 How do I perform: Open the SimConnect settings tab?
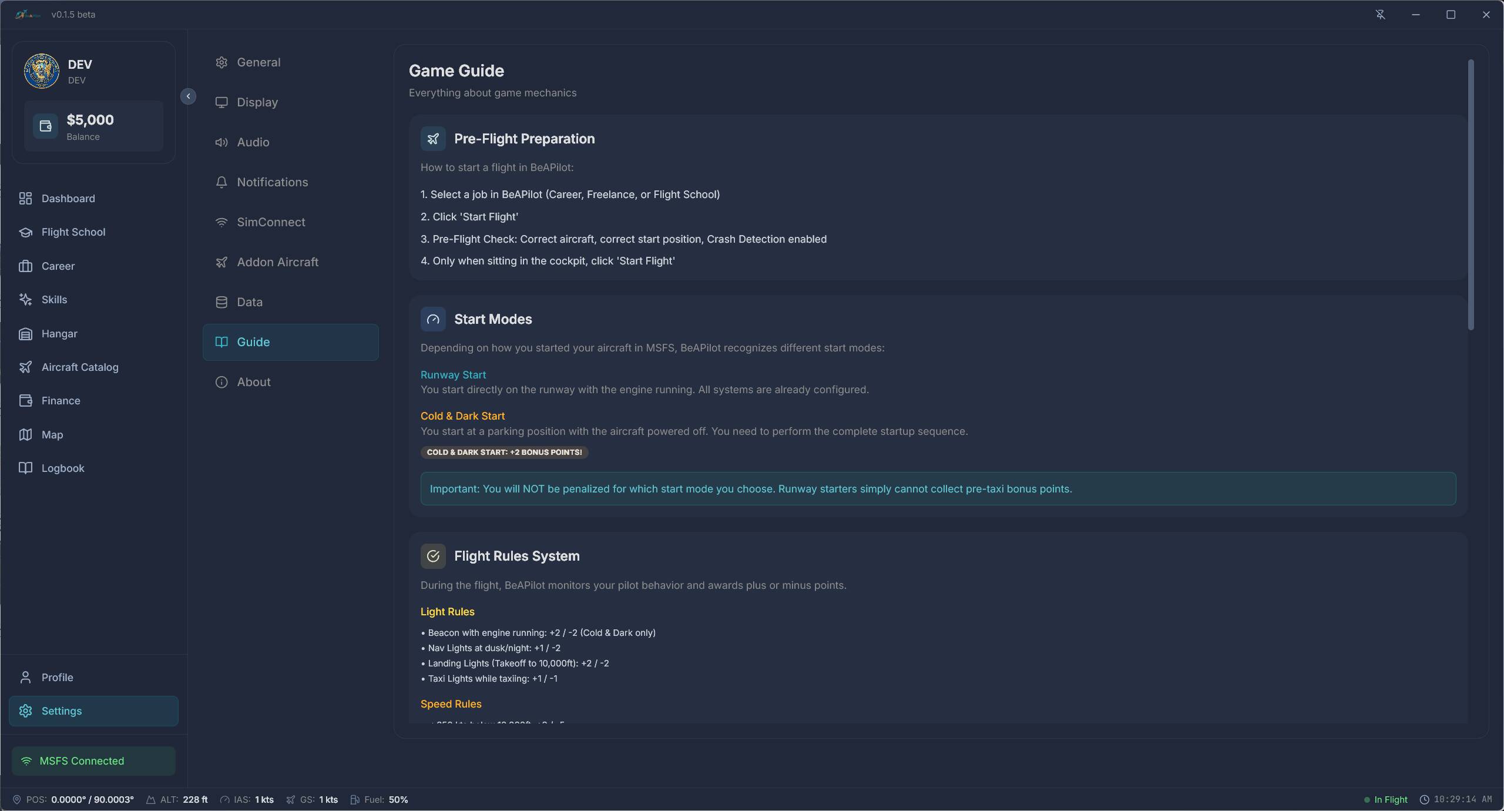coord(270,222)
